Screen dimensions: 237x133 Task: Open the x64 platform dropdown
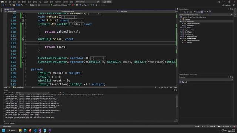coord(44,5)
